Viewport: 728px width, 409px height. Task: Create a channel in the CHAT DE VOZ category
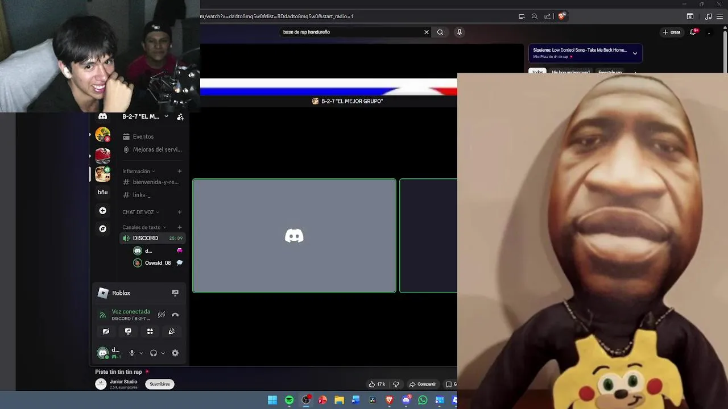[180, 212]
